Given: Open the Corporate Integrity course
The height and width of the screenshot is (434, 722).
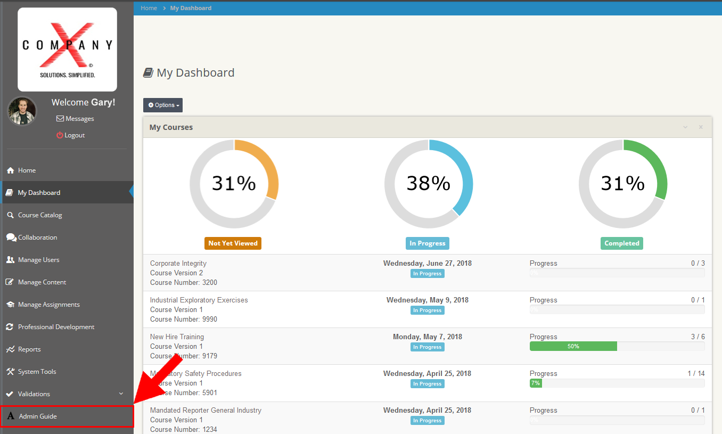Looking at the screenshot, I should click(178, 263).
